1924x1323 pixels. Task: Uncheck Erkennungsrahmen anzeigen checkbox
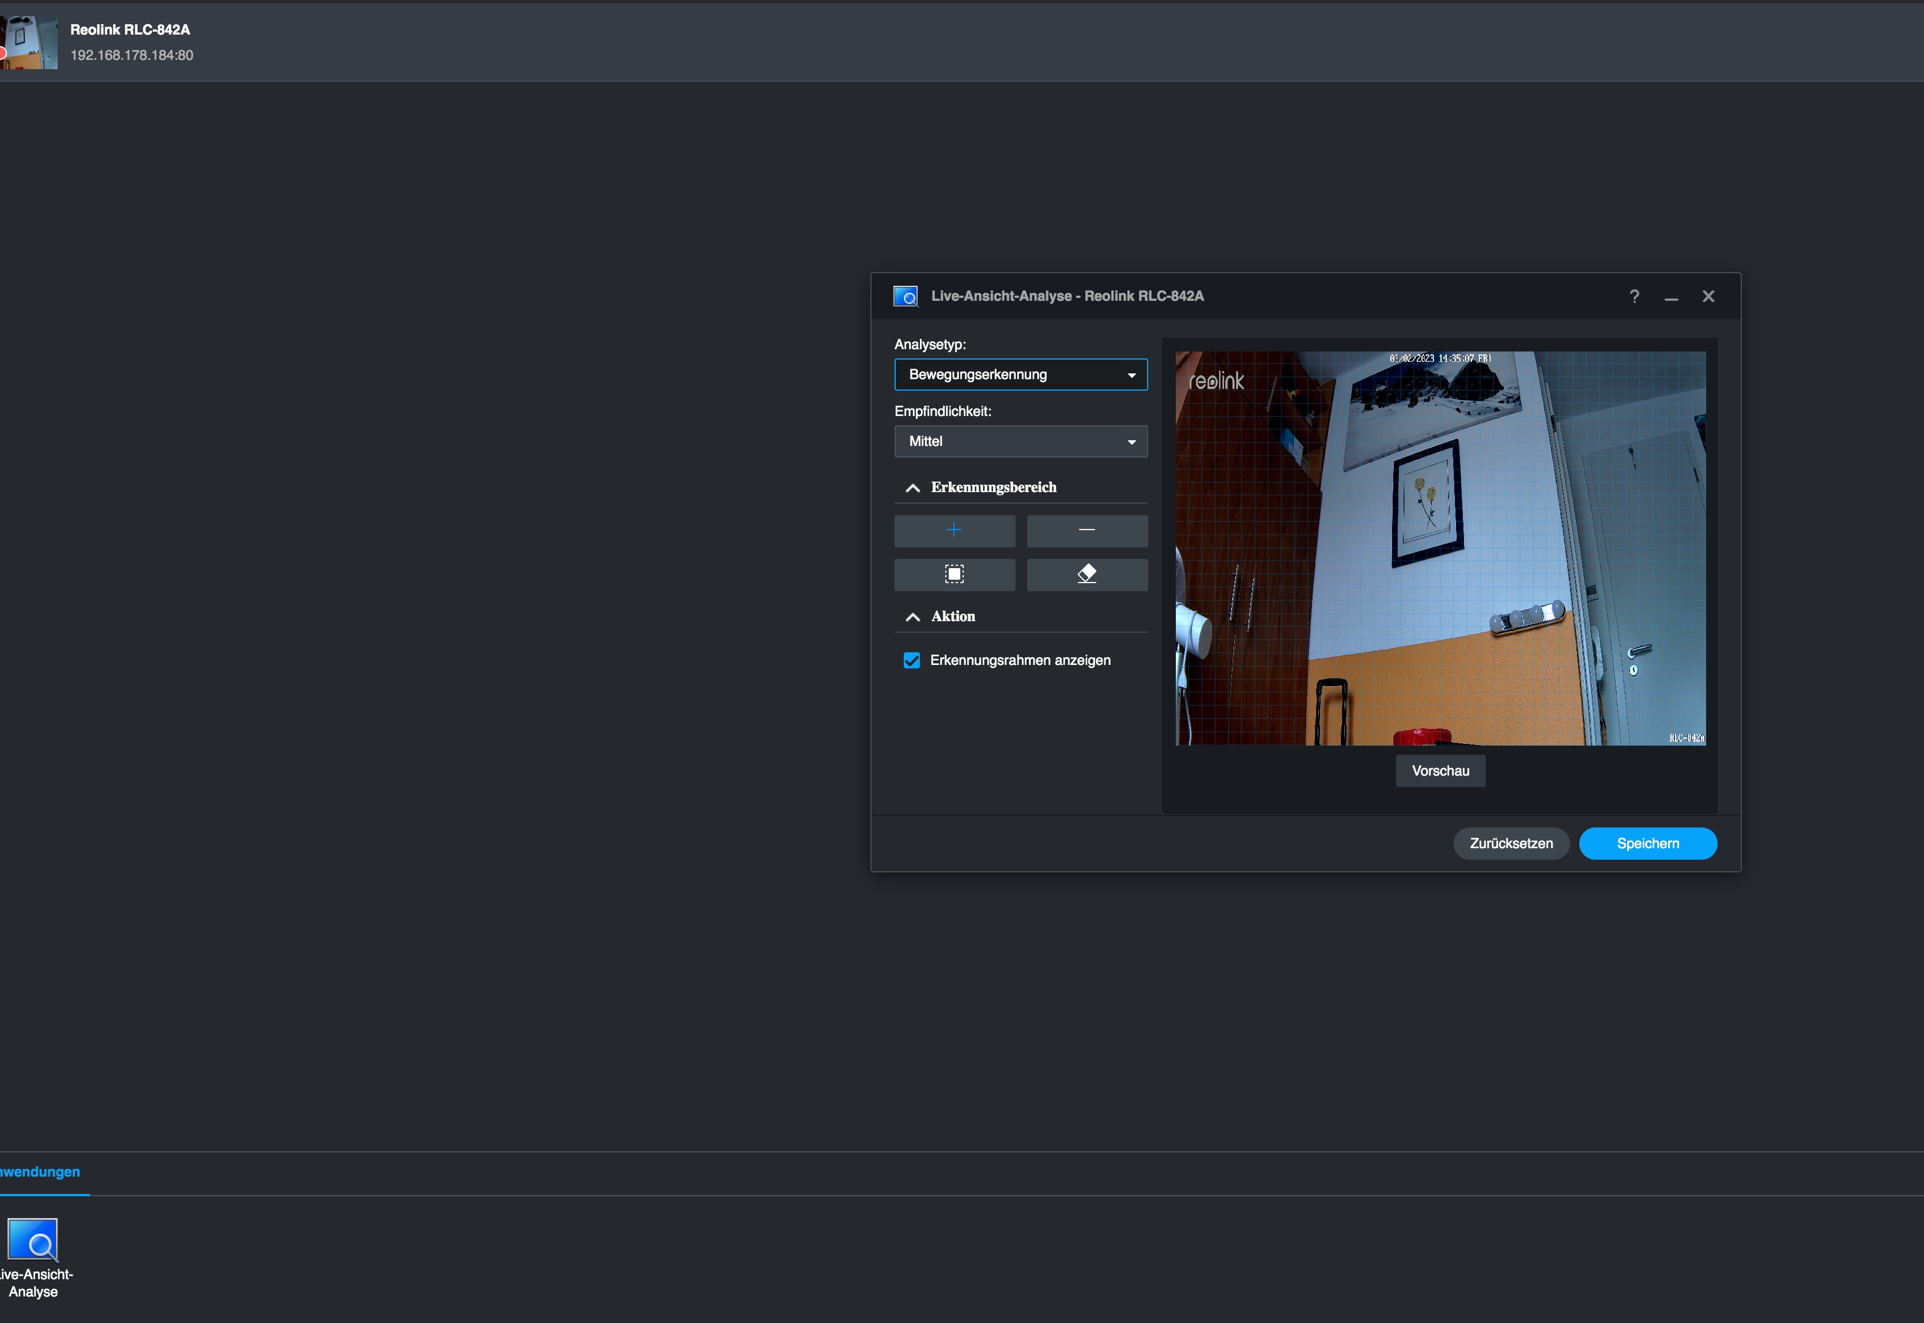tap(912, 661)
